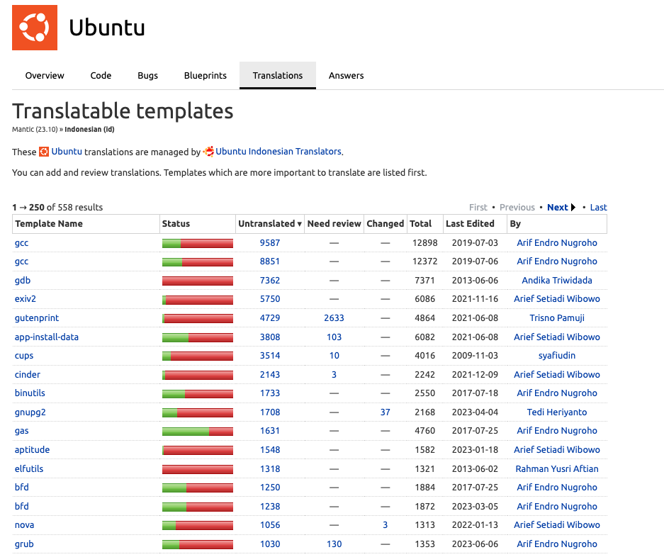Click the gas translation status bar
Image resolution: width=664 pixels, height=557 pixels.
point(197,431)
